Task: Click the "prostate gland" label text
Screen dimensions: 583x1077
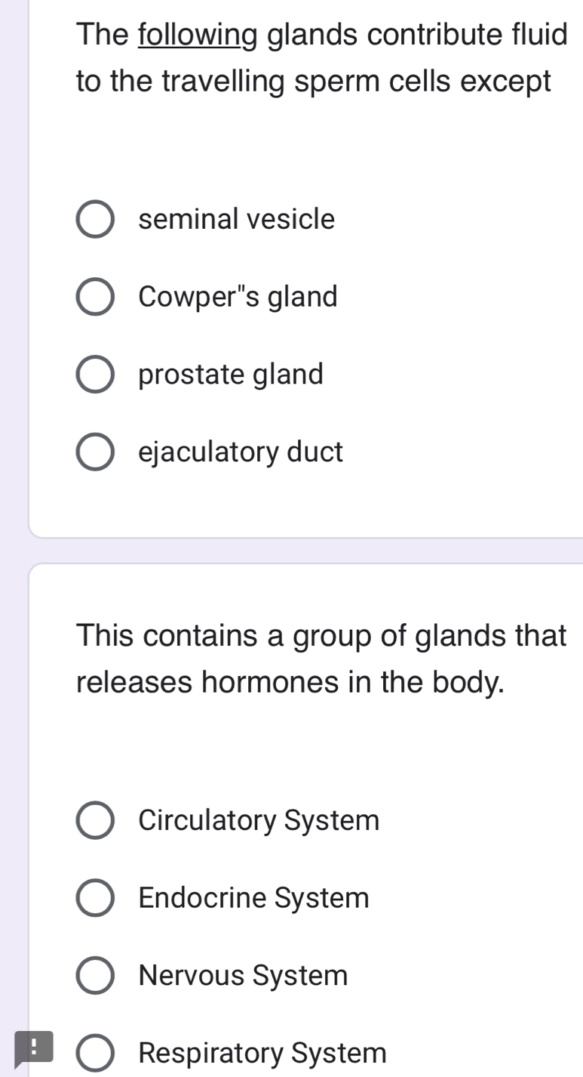Action: [232, 375]
